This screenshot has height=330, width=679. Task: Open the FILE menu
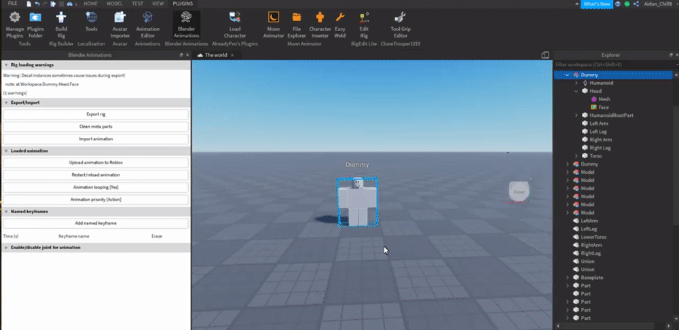(12, 3)
